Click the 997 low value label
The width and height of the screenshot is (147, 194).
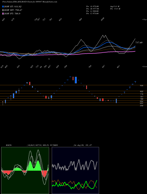(103, 66)
